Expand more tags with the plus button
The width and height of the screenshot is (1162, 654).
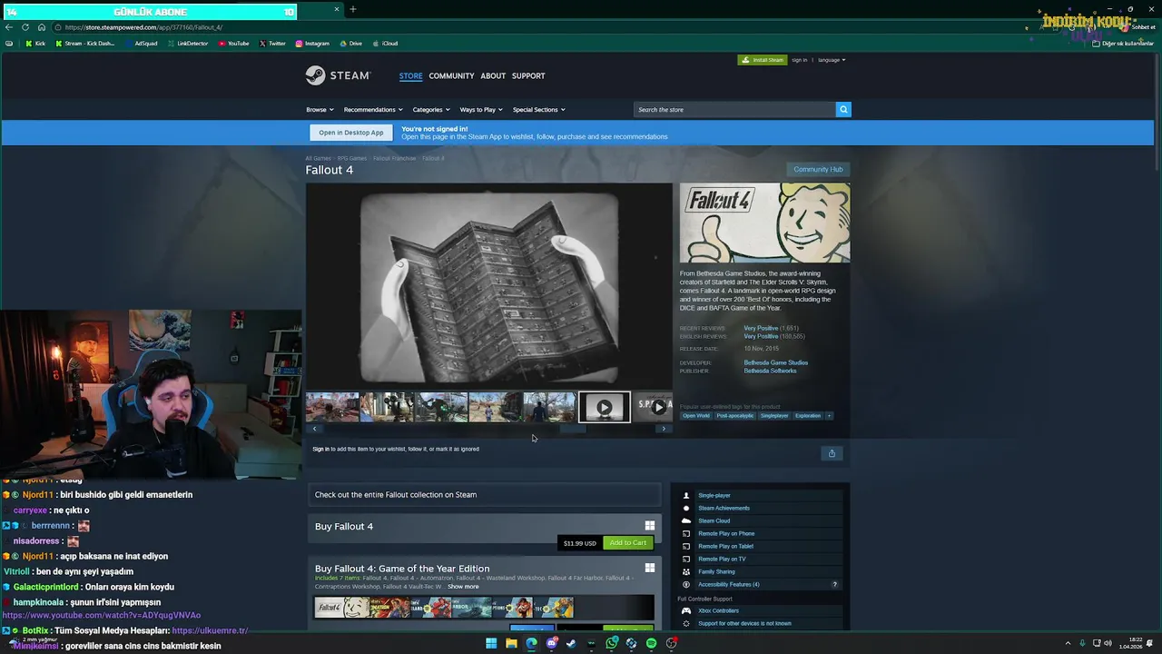click(828, 416)
